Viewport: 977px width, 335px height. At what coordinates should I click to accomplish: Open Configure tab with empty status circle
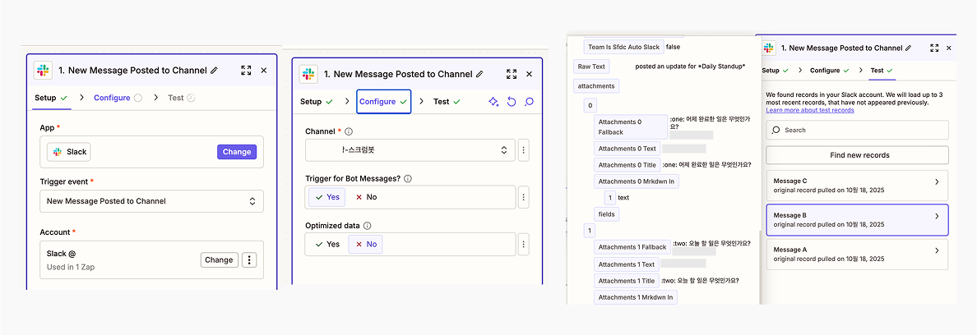coord(117,98)
